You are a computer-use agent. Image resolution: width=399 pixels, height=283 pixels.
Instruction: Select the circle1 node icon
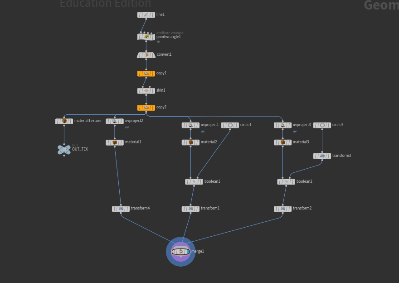(x=230, y=125)
